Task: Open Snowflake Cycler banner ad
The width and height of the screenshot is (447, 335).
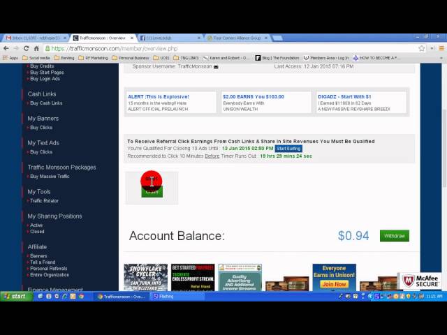Action: coord(146,278)
